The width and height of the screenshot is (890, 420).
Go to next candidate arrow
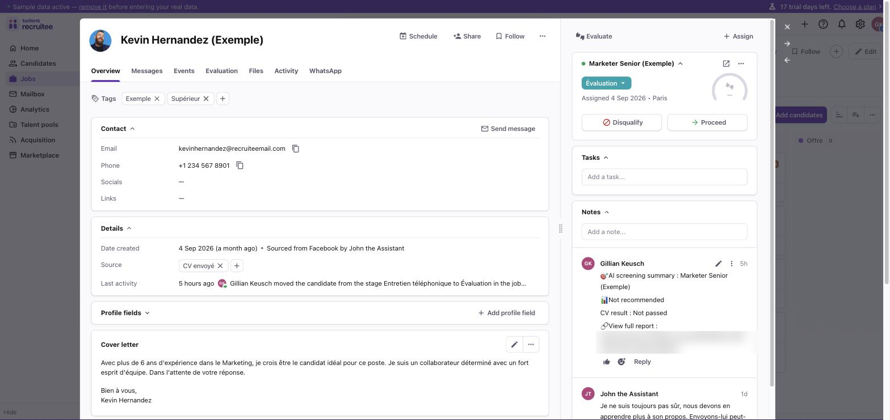pos(787,44)
